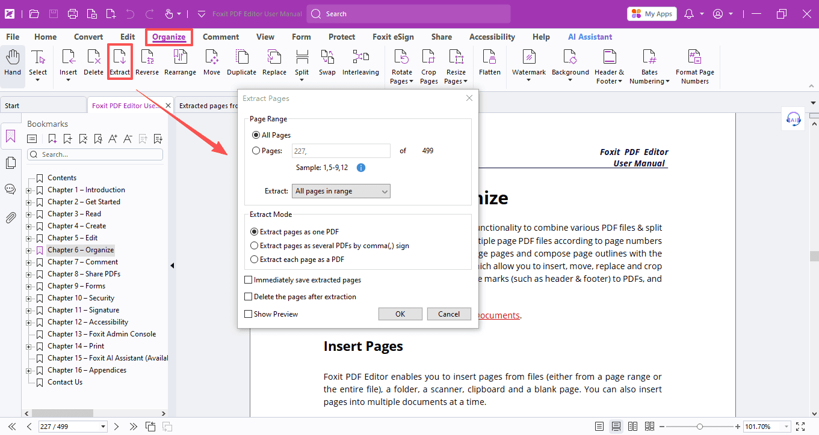Choose Extract pages as one PDF
The height and width of the screenshot is (435, 819).
(x=255, y=231)
